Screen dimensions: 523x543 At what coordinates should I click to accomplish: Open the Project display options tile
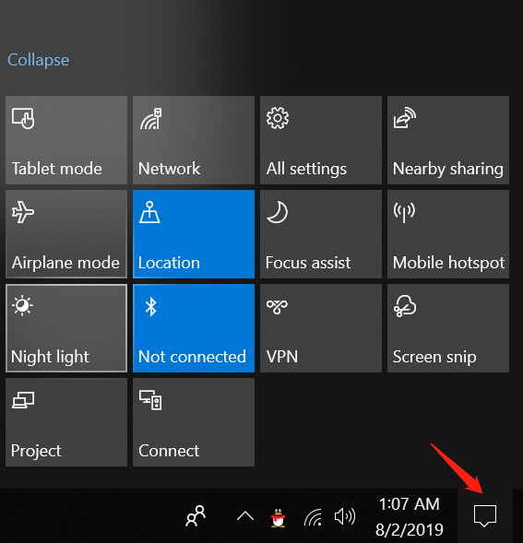coord(66,422)
